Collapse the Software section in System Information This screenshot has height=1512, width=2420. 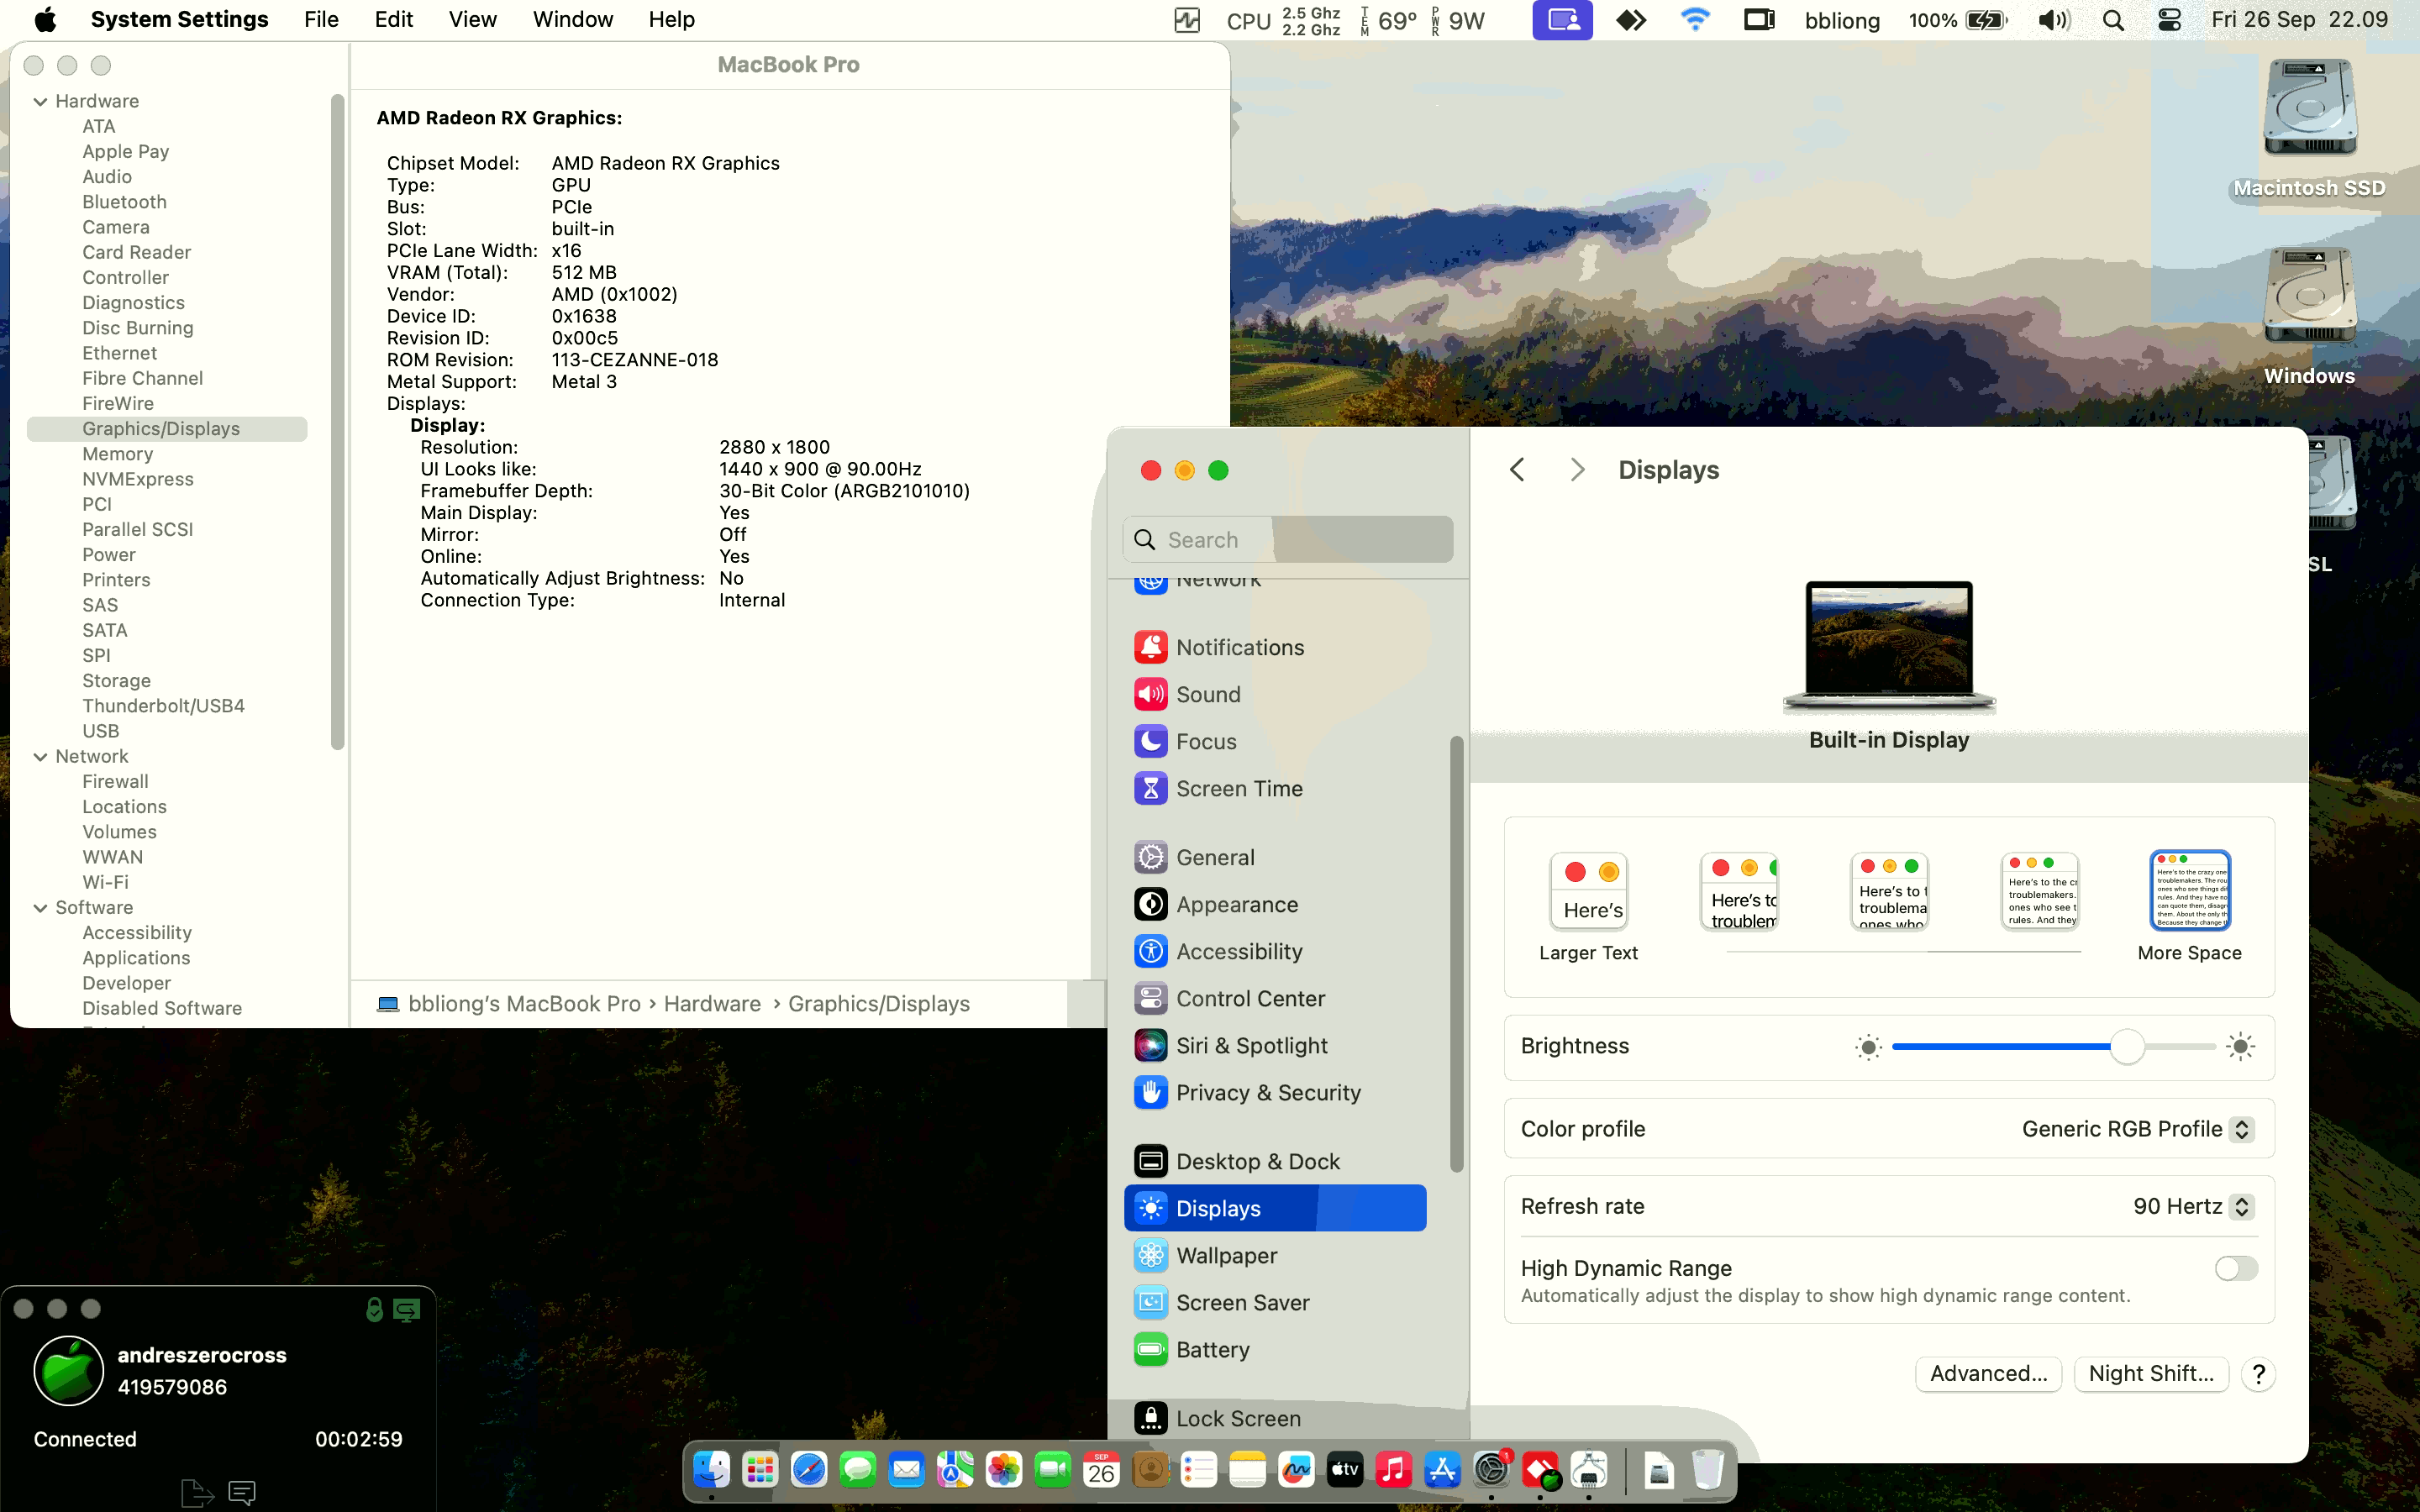click(x=40, y=907)
